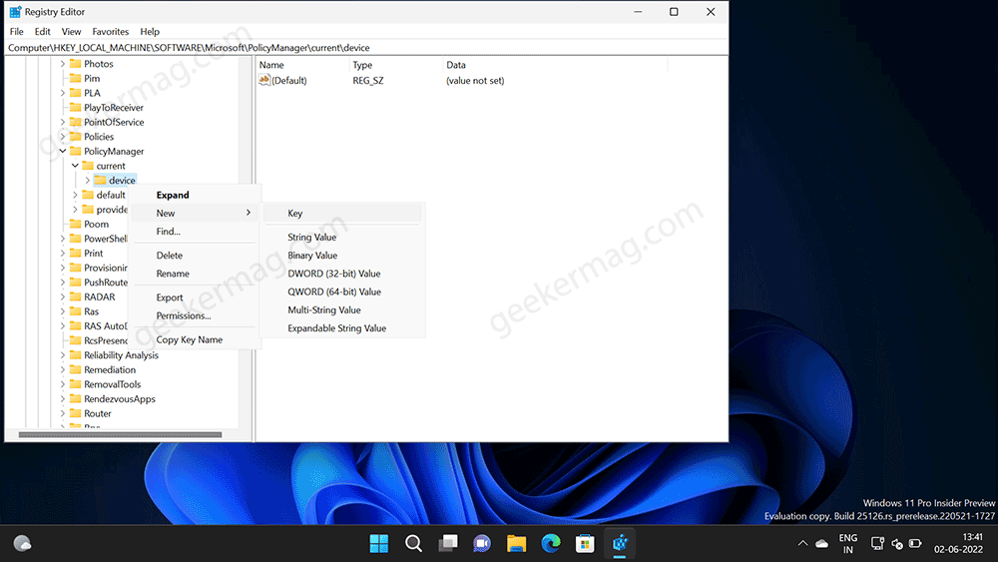Click the Name column header
Screen dimensions: 998x562
pos(302,65)
